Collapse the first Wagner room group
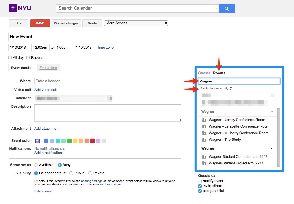The height and width of the screenshot is (204, 294). point(272,112)
